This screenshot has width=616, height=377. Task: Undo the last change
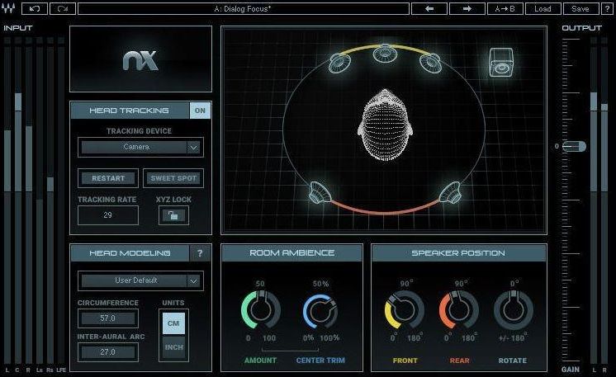click(35, 8)
